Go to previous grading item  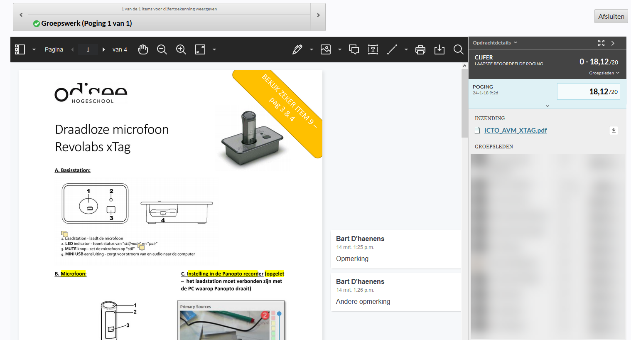coord(21,15)
